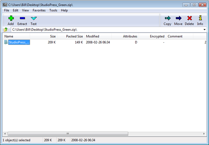The width and height of the screenshot is (209, 145).
Task: Click the 149 K packed size cell
Action: tap(79, 42)
